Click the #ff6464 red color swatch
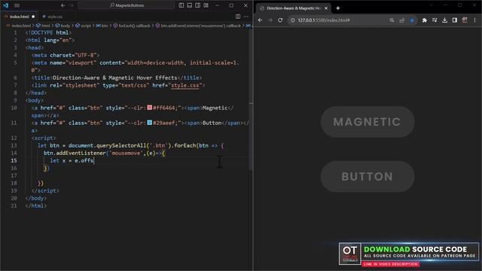The height and width of the screenshot is (271, 482). coord(150,108)
